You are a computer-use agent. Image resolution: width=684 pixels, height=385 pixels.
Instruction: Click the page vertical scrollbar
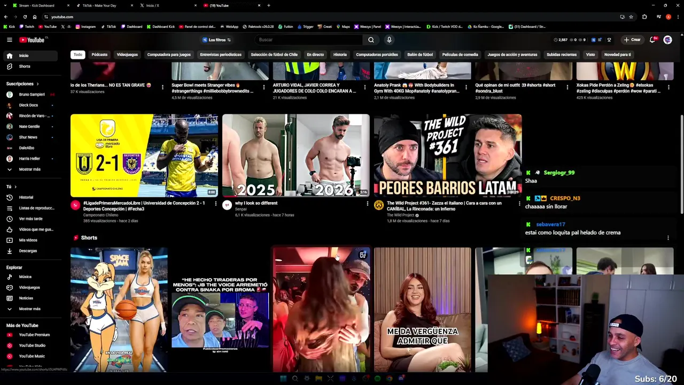[x=681, y=166]
